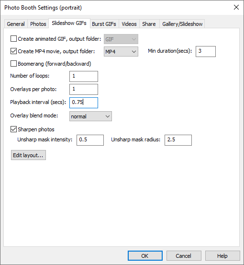Open the GIF output folder dropdown
This screenshot has width=244, height=265.
point(121,39)
